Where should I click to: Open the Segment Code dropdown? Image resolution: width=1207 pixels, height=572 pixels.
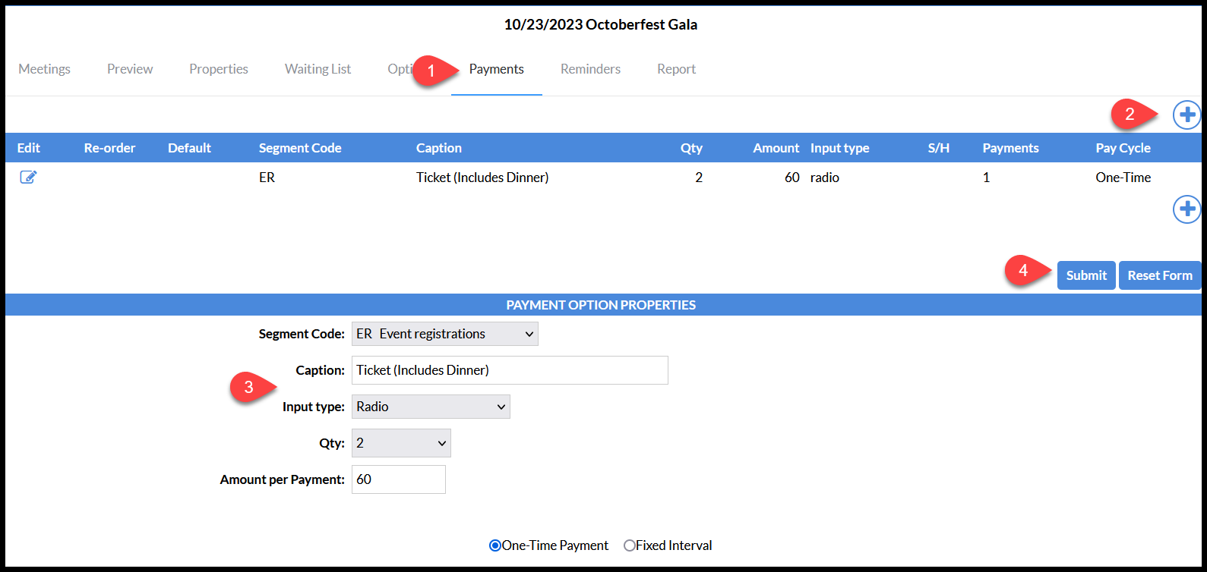445,334
